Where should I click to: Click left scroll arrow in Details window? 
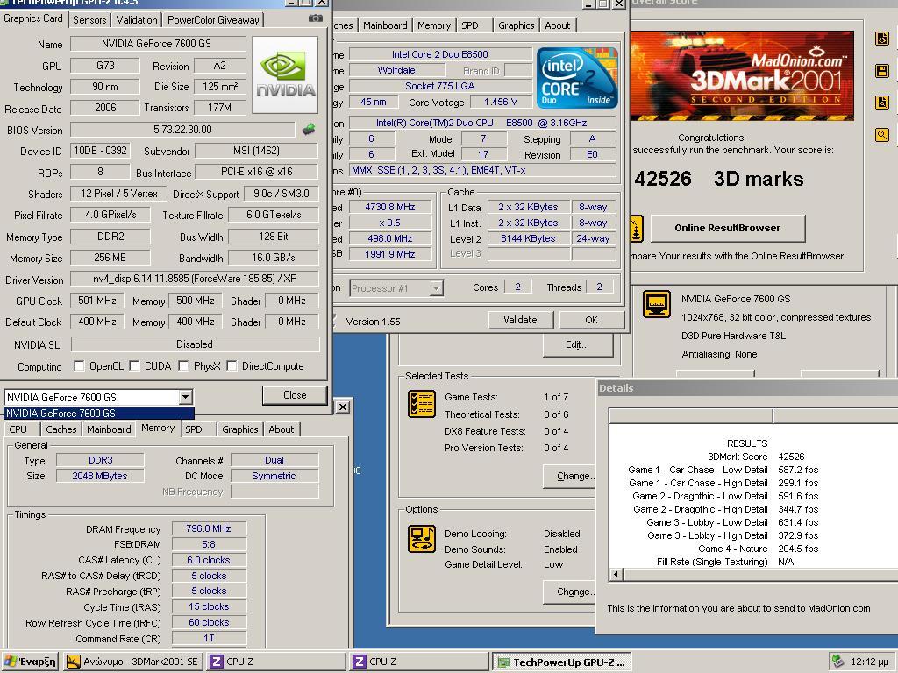click(x=616, y=574)
